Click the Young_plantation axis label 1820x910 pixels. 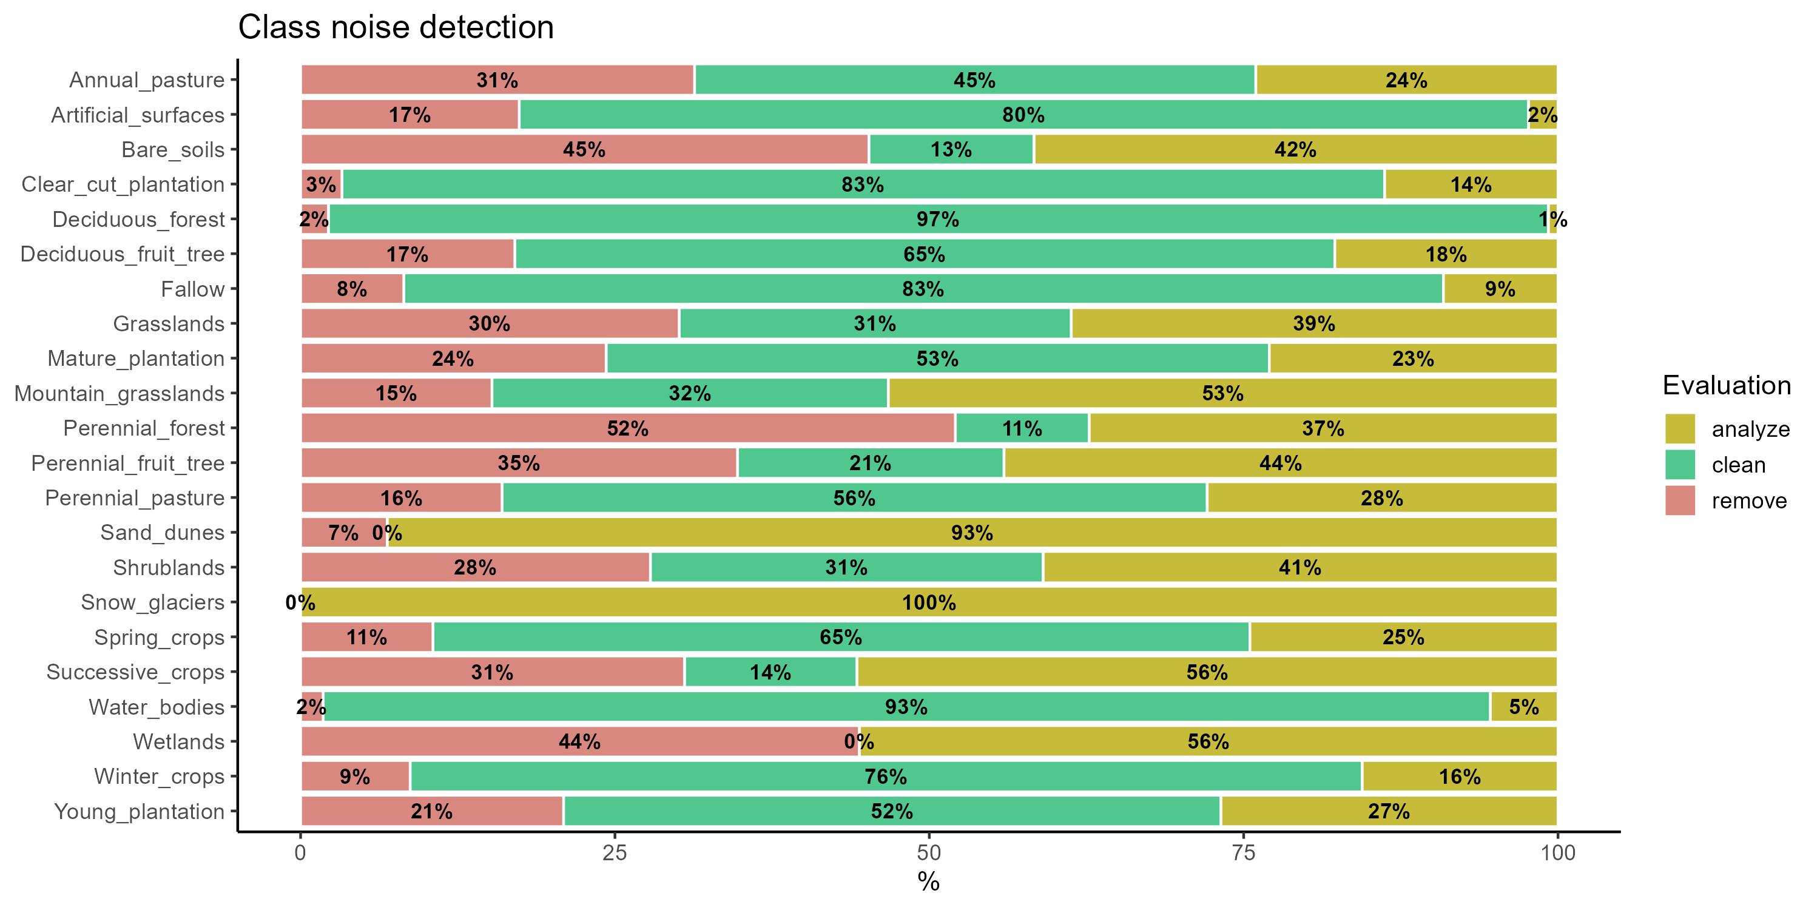(139, 811)
